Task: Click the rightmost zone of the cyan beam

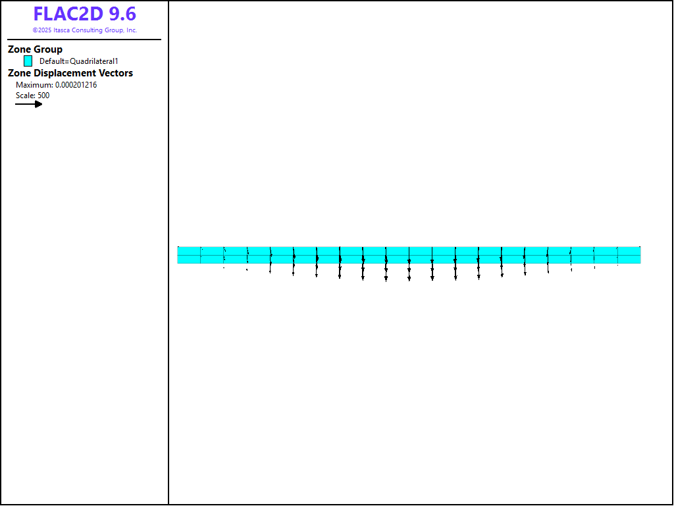Action: click(x=629, y=255)
